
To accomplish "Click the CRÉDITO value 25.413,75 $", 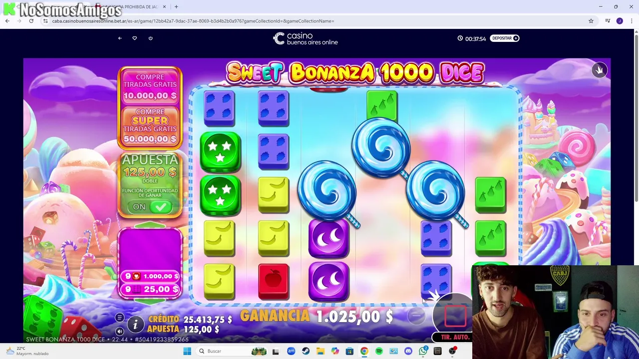I will pyautogui.click(x=208, y=319).
